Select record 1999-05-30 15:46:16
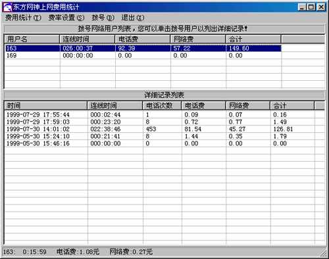The image size is (329, 259). click(38, 143)
